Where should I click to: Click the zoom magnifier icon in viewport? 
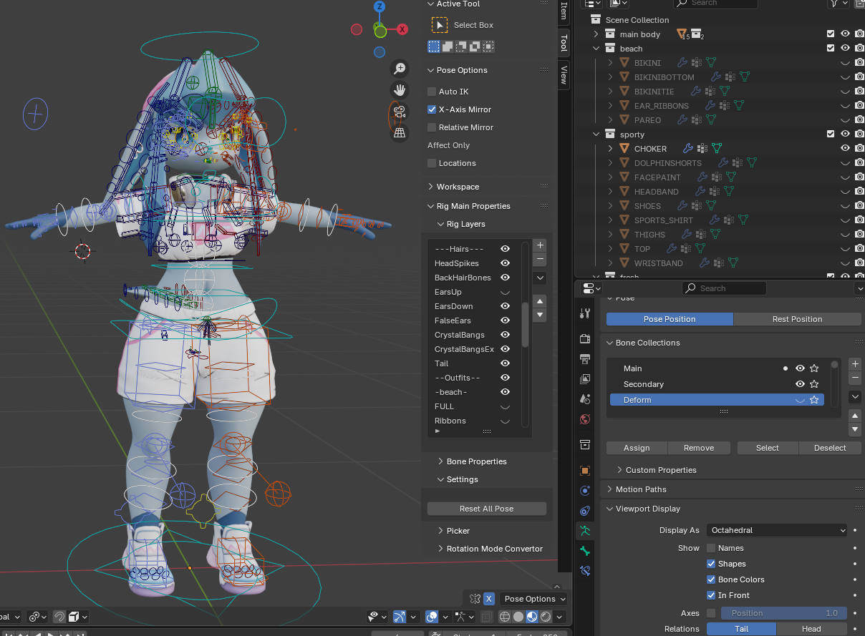pos(400,69)
